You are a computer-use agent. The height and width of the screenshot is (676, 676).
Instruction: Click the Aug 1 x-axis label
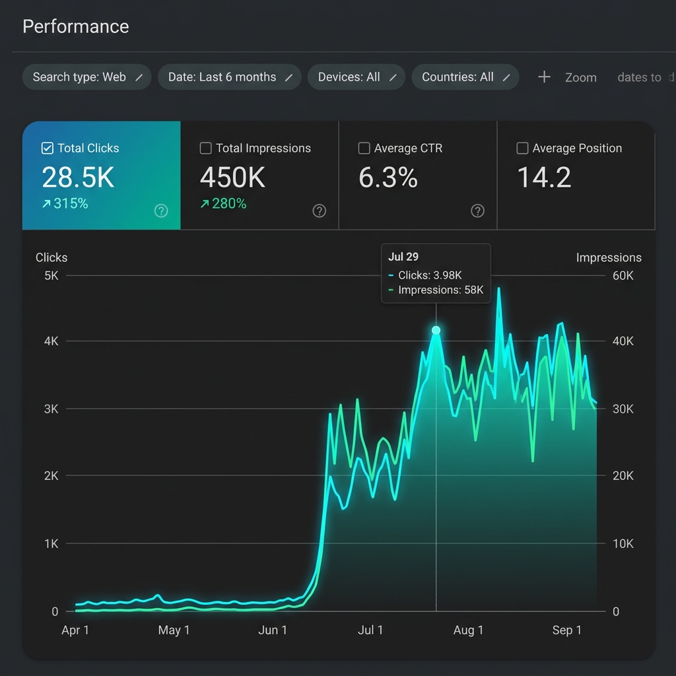coord(468,630)
